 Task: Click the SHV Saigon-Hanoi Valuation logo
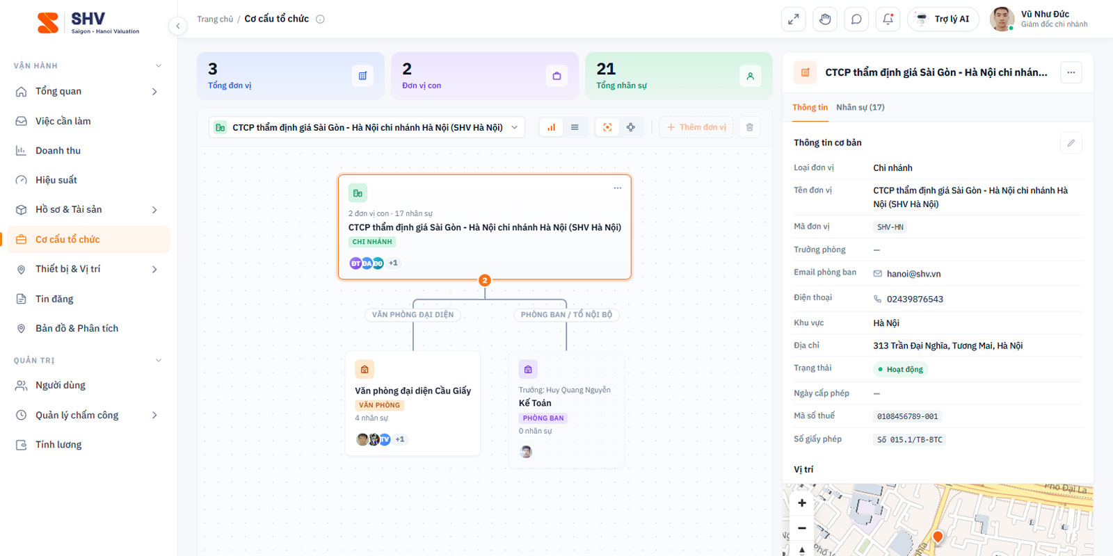click(x=88, y=22)
